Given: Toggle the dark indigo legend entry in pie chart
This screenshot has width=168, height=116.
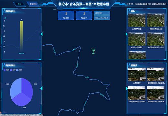Looking at the screenshot, I should 6,70.
